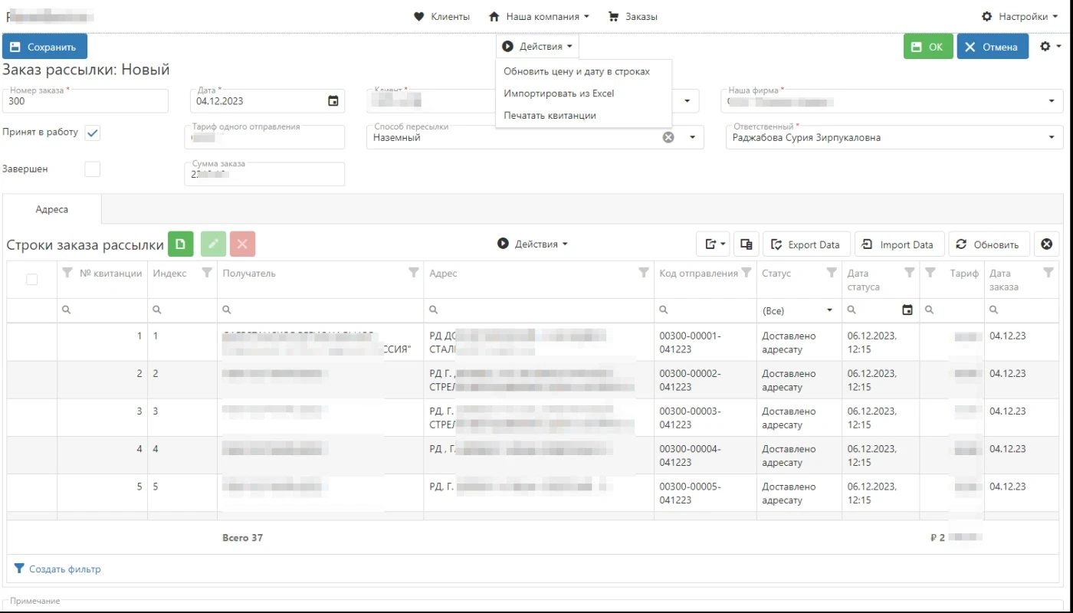Tick the Завершен checkbox
1073x613 pixels.
coord(93,169)
